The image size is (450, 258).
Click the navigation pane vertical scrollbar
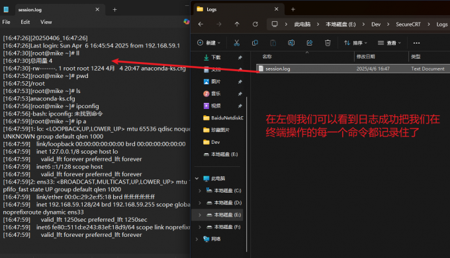point(247,174)
